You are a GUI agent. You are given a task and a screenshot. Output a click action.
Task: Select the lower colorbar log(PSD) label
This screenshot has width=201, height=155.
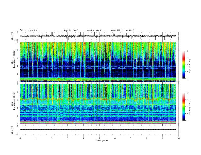tap(190, 108)
